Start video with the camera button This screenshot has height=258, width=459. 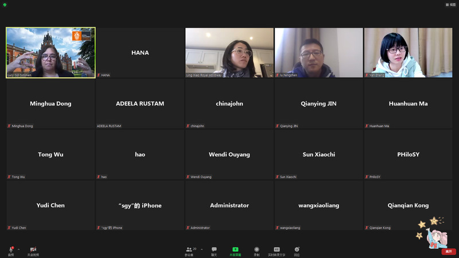coord(33,250)
